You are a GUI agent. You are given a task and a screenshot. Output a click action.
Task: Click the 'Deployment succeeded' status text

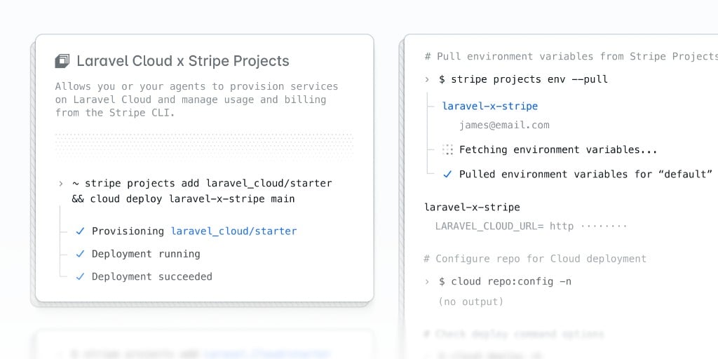[152, 276]
